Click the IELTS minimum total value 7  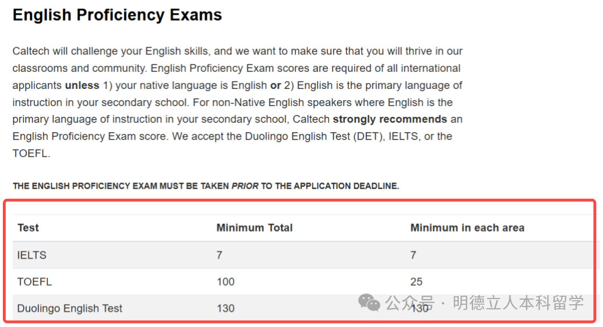click(x=219, y=255)
